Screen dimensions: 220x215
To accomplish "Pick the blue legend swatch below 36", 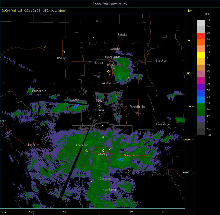I will coord(201,93).
